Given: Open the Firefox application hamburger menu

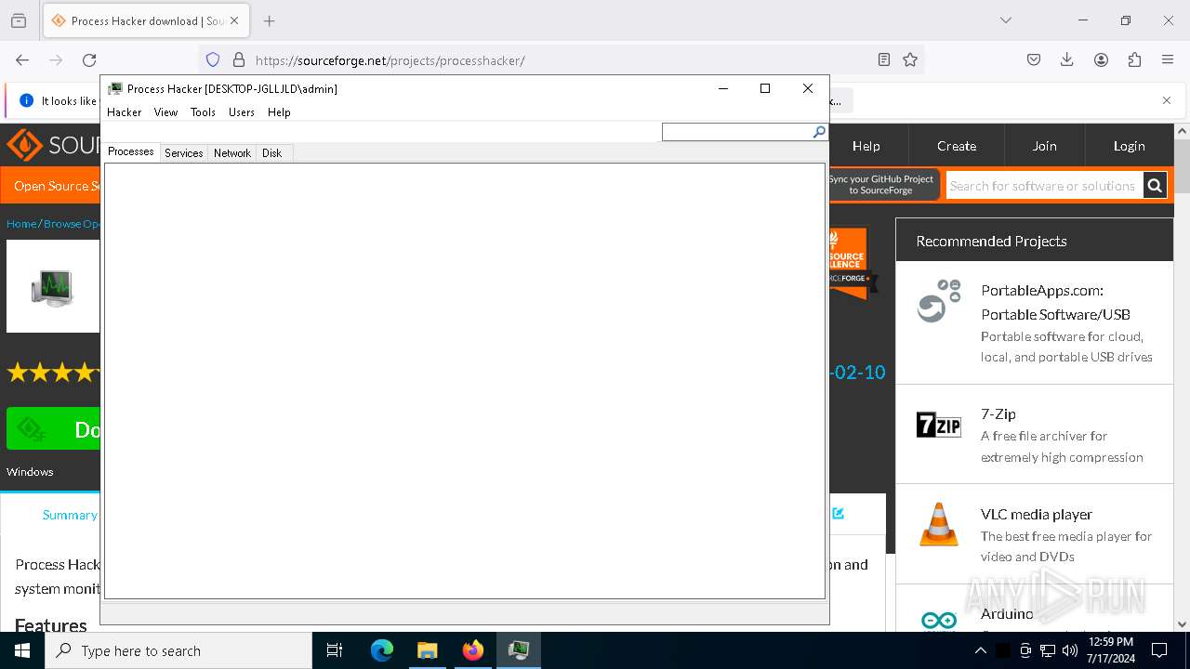Looking at the screenshot, I should (1168, 59).
